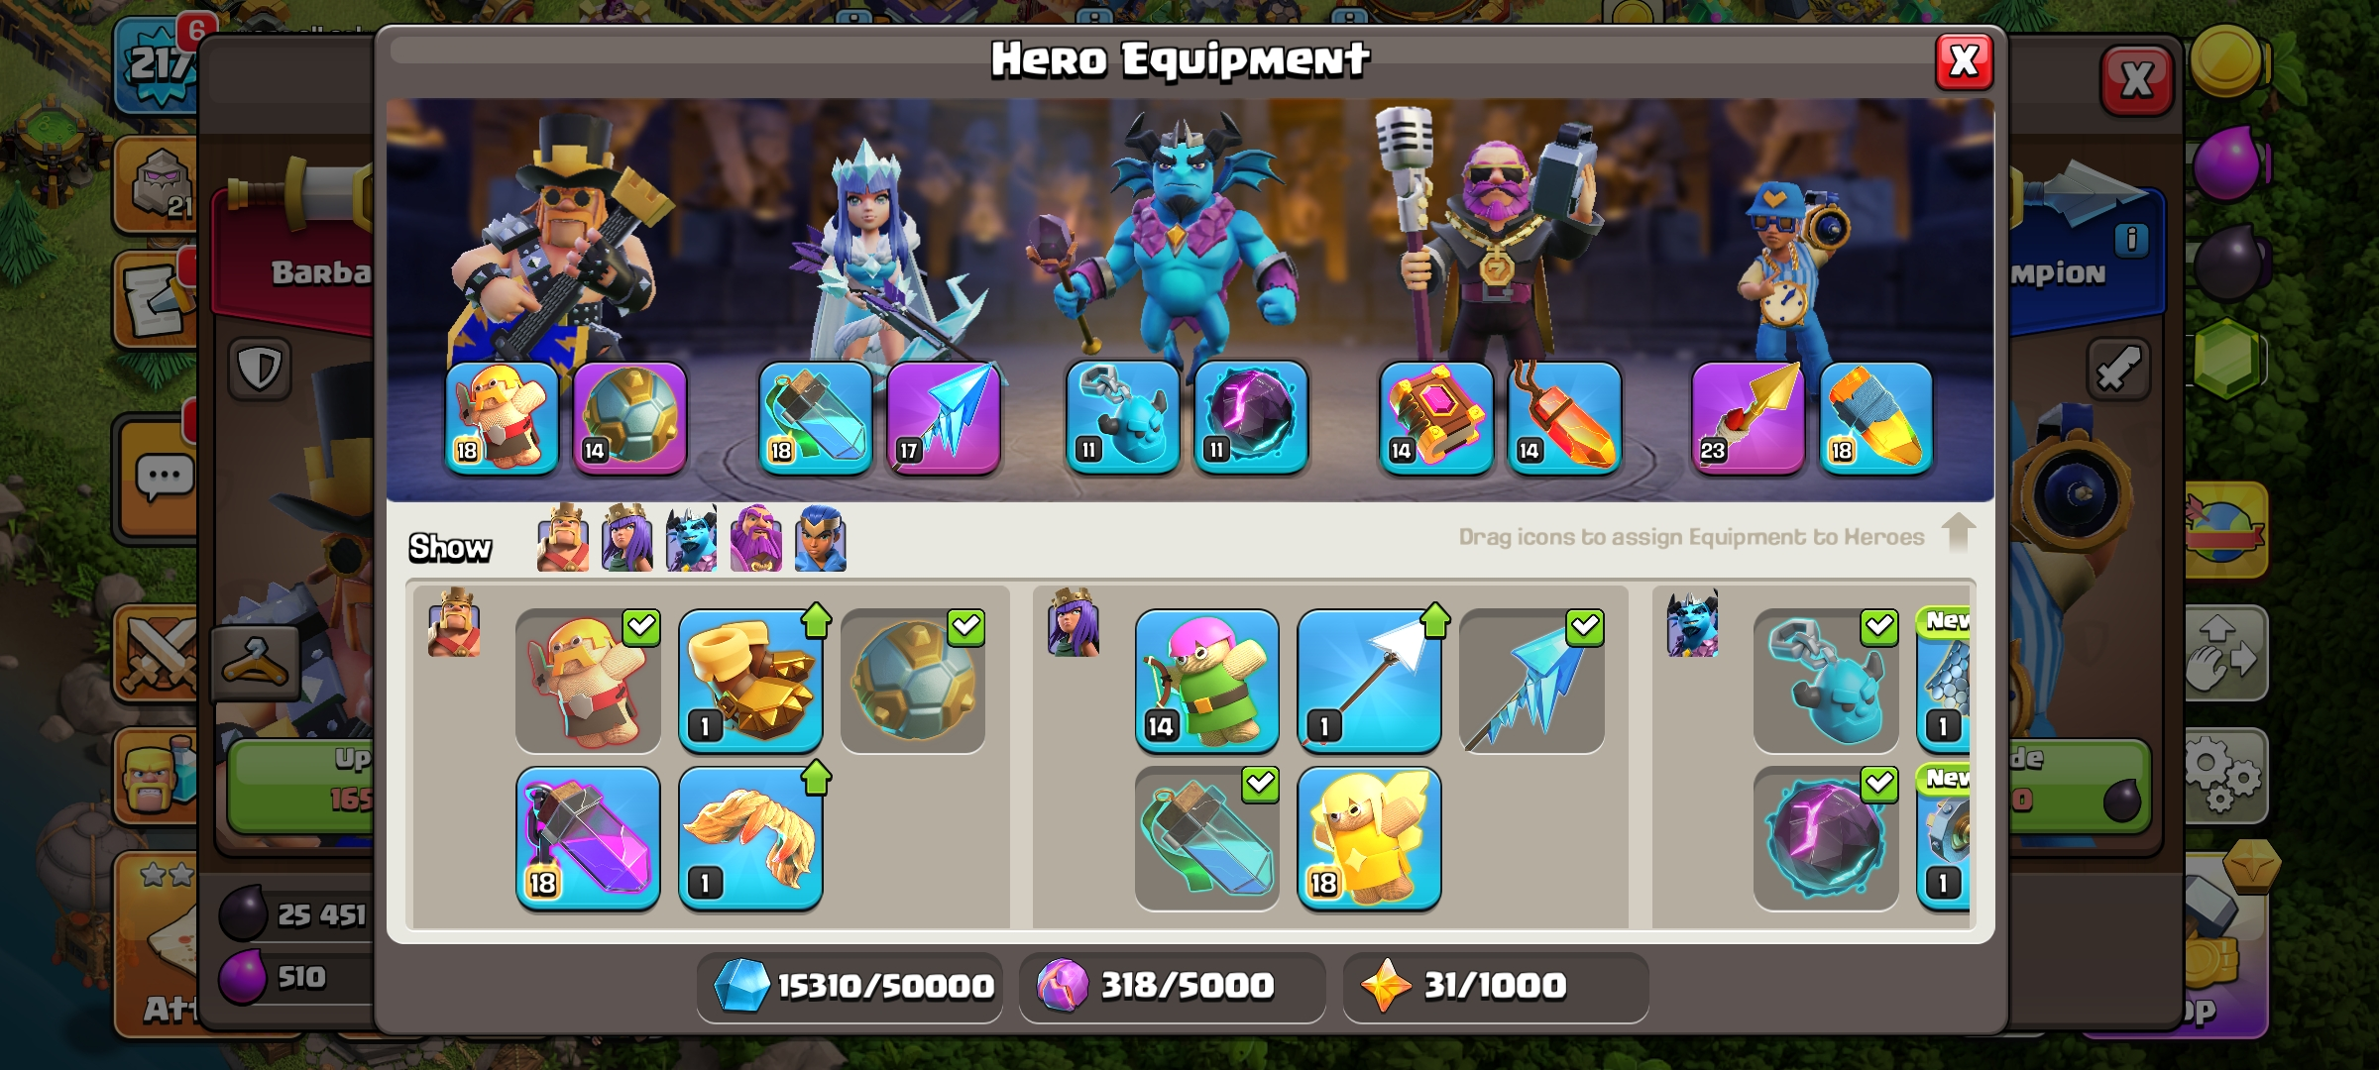Filter equipment by Barbarian King portrait

(562, 539)
